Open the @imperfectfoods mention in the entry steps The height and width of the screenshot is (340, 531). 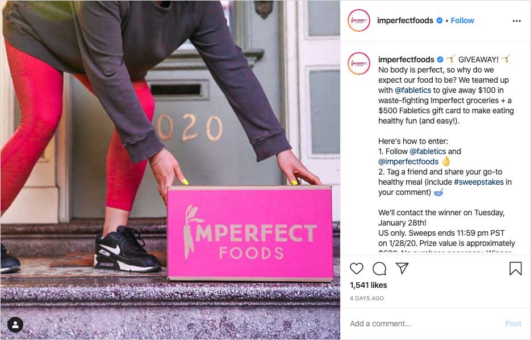coord(408,161)
